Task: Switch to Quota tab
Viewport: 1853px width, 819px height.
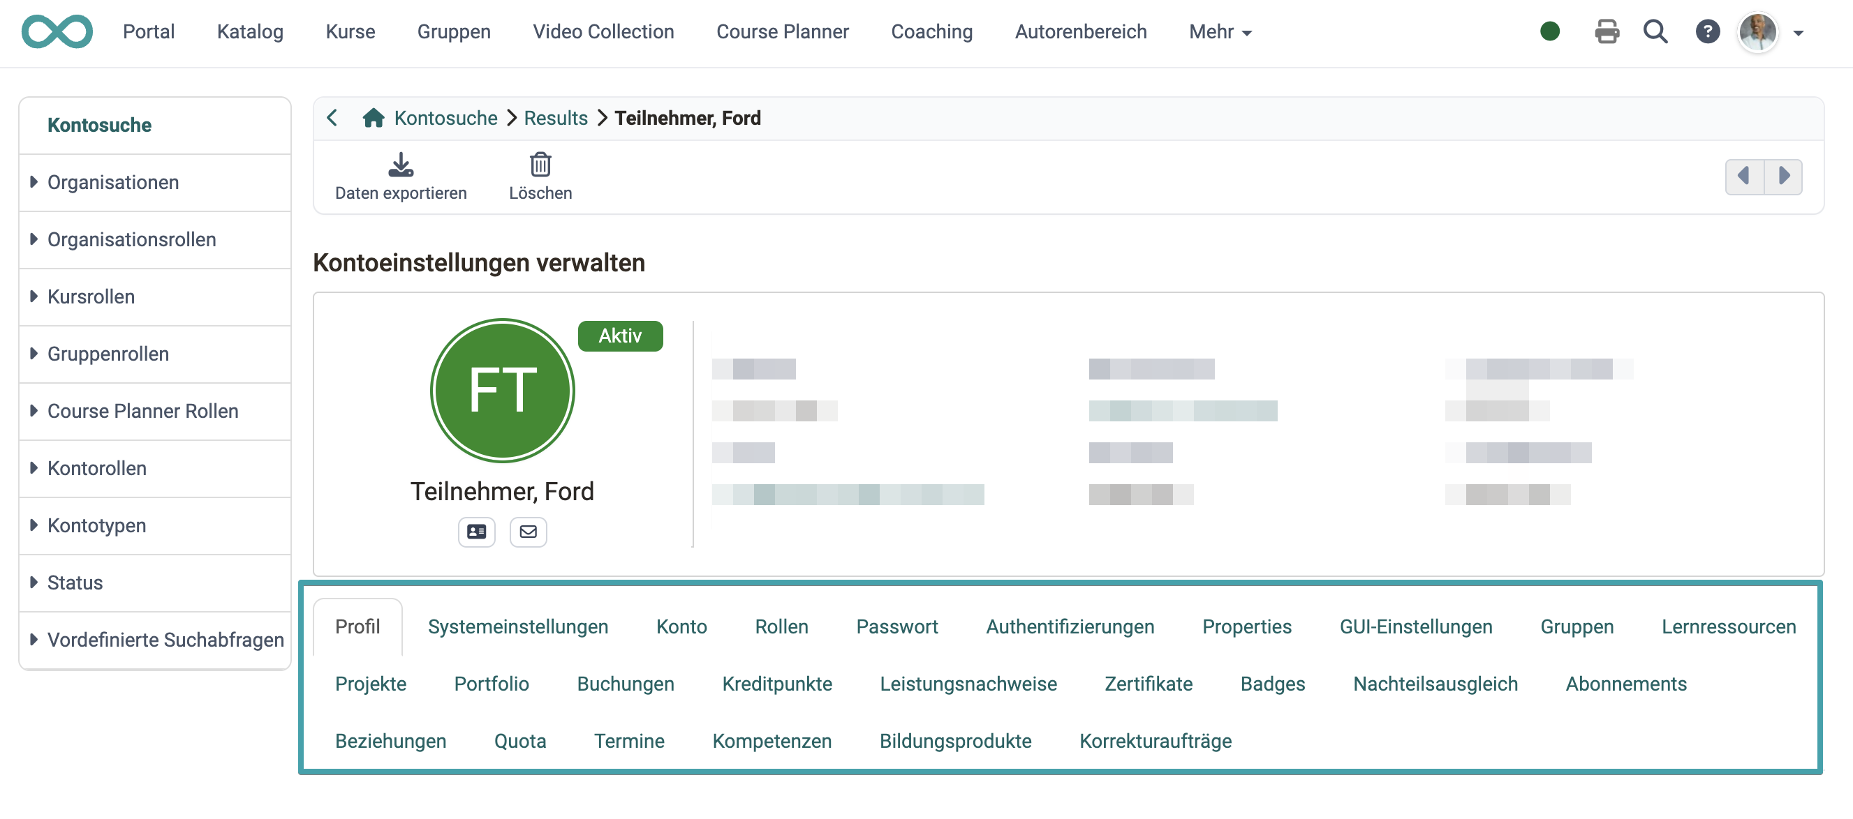Action: click(519, 742)
